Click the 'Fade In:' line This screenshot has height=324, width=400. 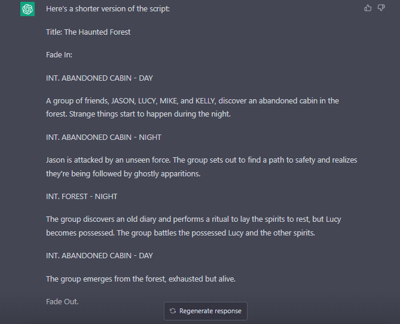tap(59, 55)
